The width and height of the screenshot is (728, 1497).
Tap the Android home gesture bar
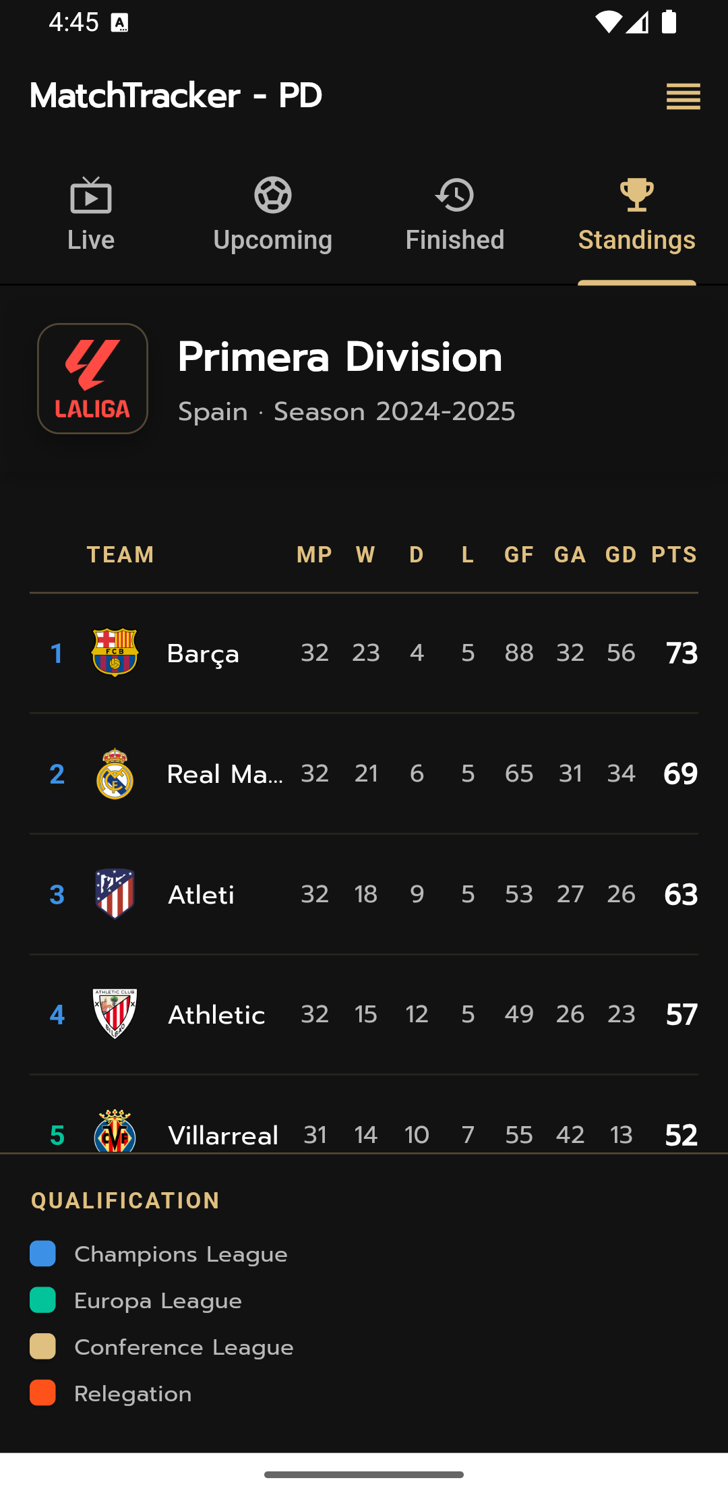click(x=364, y=1475)
